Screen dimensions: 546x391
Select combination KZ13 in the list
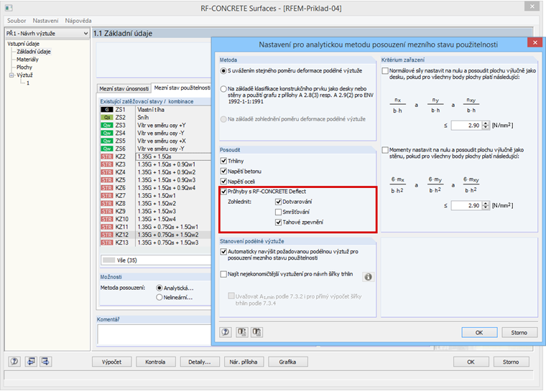156,242
